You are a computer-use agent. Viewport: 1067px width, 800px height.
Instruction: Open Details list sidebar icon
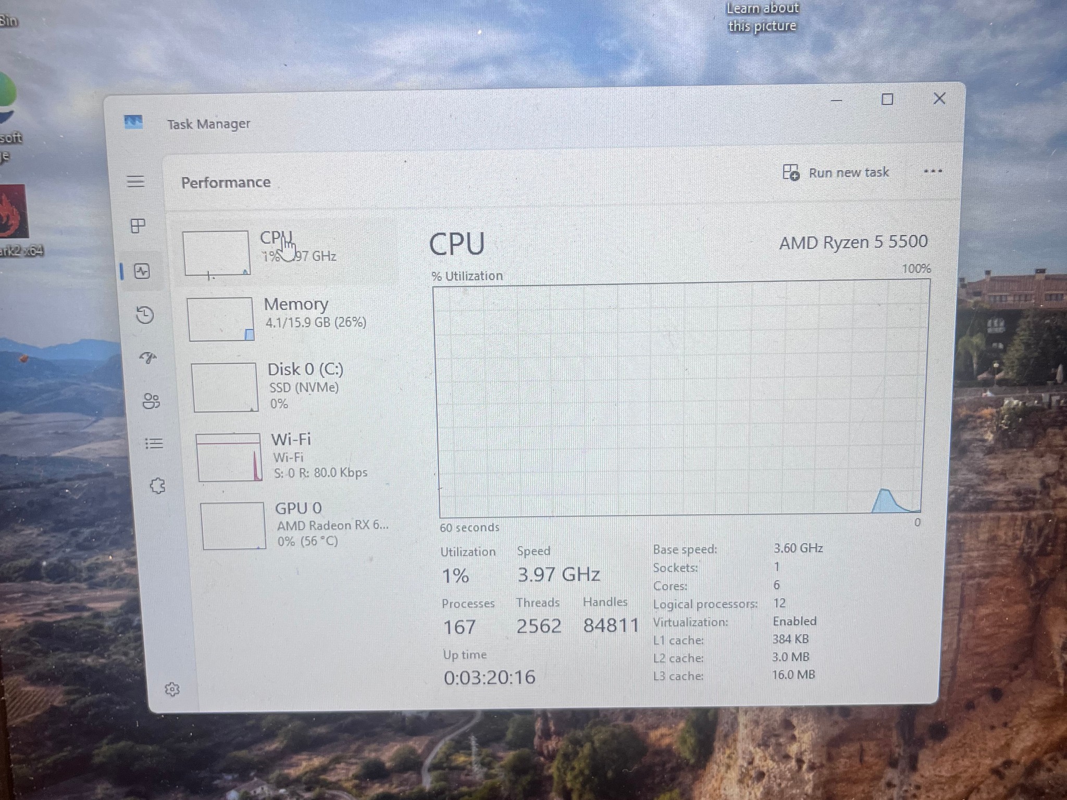point(154,443)
